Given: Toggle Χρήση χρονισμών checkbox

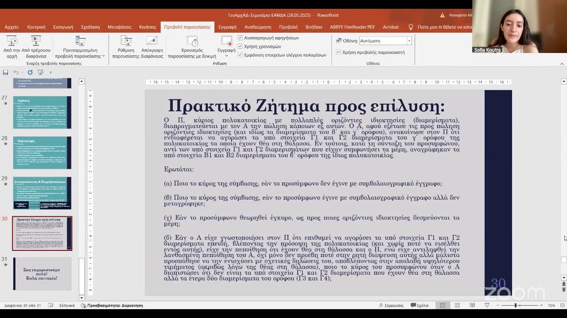Looking at the screenshot, I should coord(240,46).
